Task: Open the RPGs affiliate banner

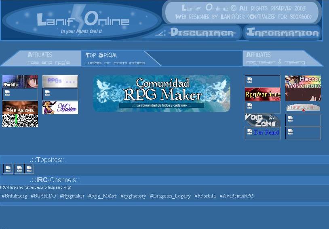Action: click(60, 81)
